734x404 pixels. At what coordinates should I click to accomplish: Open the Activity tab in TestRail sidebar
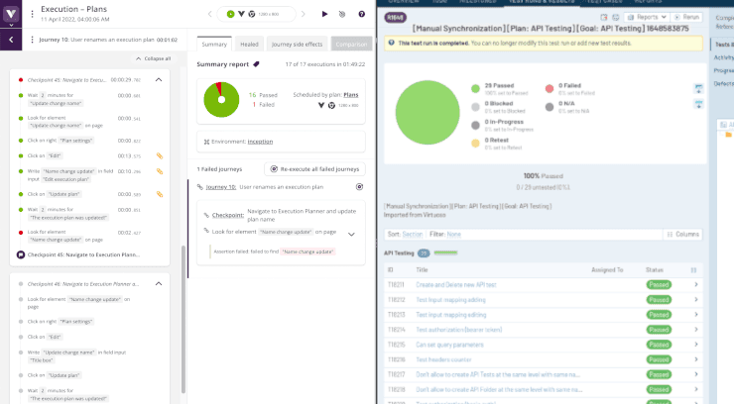[x=723, y=57]
